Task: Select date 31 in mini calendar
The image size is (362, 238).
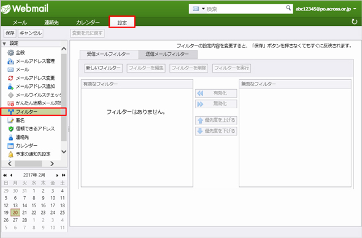Action: (x=25, y=191)
